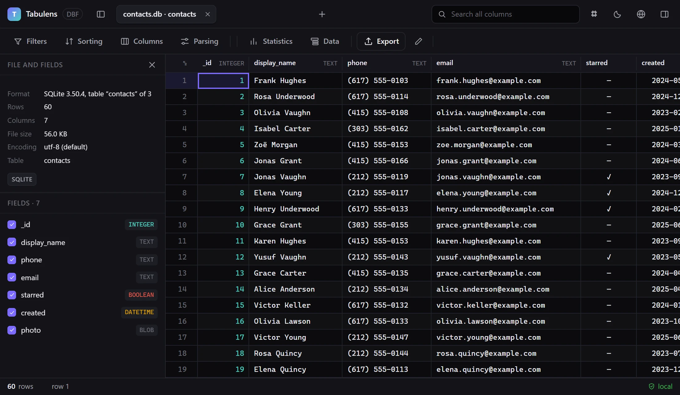The height and width of the screenshot is (395, 680).
Task: Toggle the phone field checkbox
Action: [12, 260]
